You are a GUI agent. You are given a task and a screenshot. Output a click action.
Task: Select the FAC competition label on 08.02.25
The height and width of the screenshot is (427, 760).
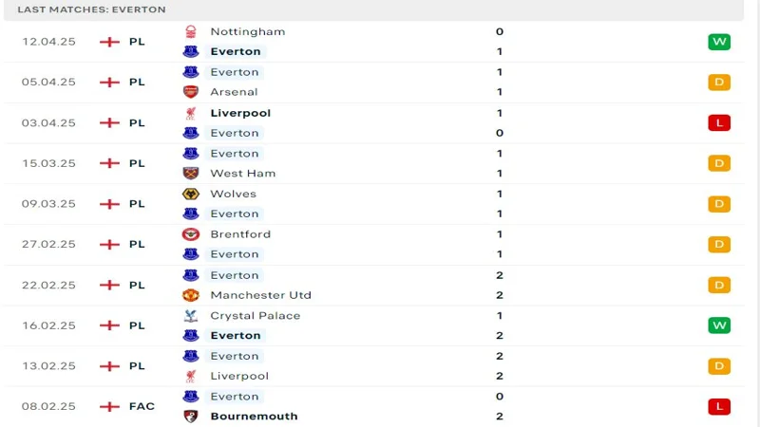point(142,407)
